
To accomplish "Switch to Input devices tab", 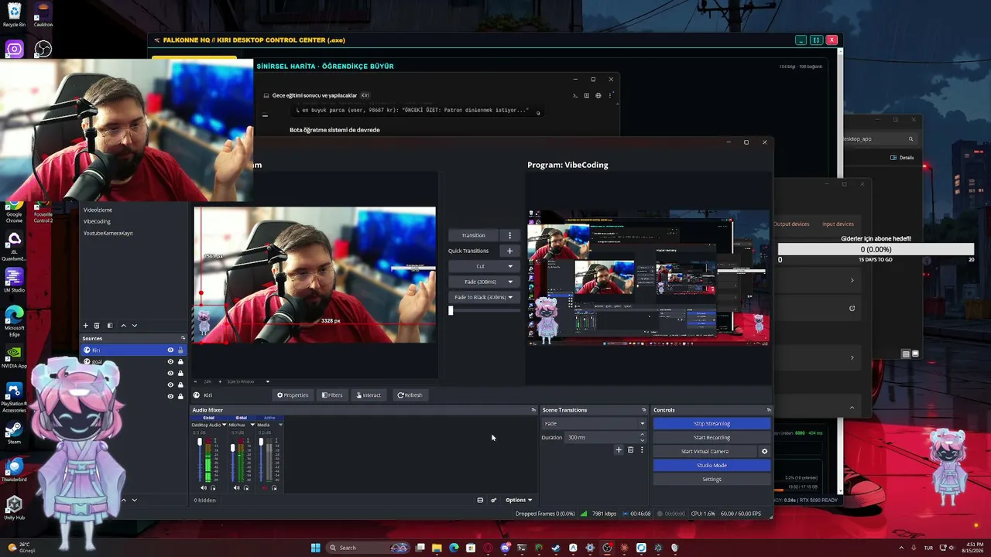I will pos(838,224).
